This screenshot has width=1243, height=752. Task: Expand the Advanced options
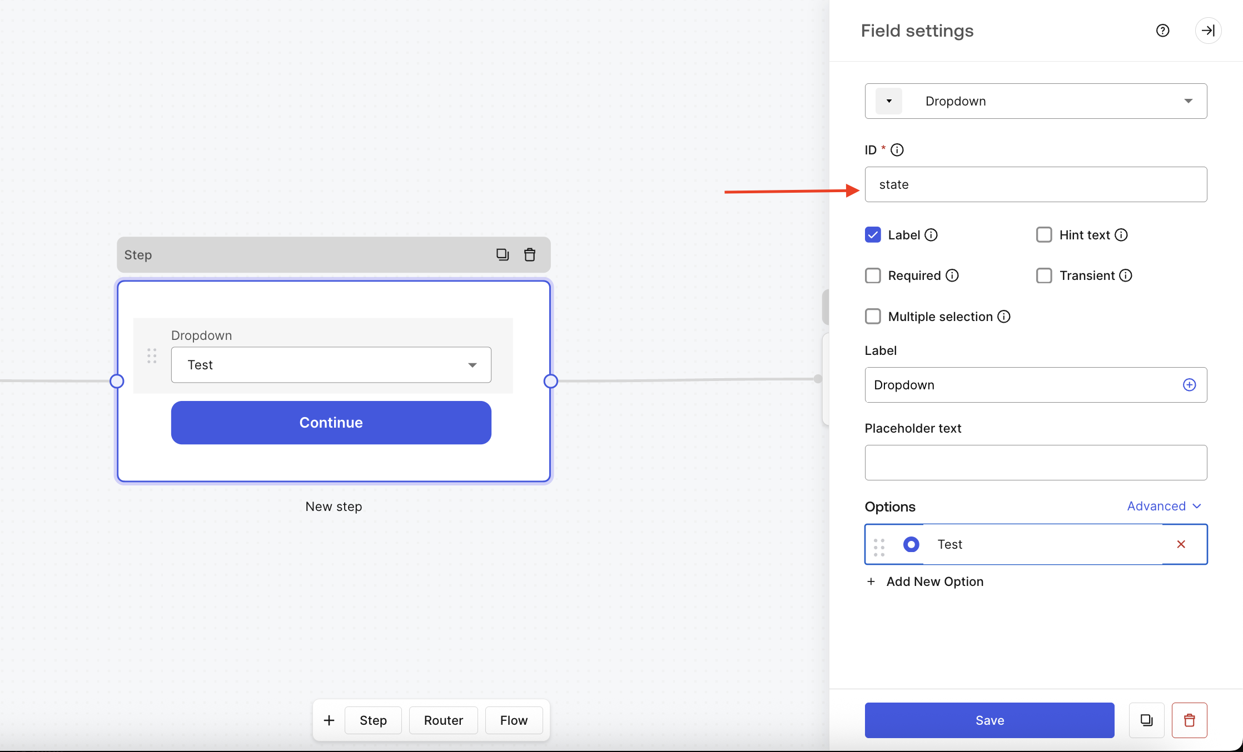coord(1164,506)
